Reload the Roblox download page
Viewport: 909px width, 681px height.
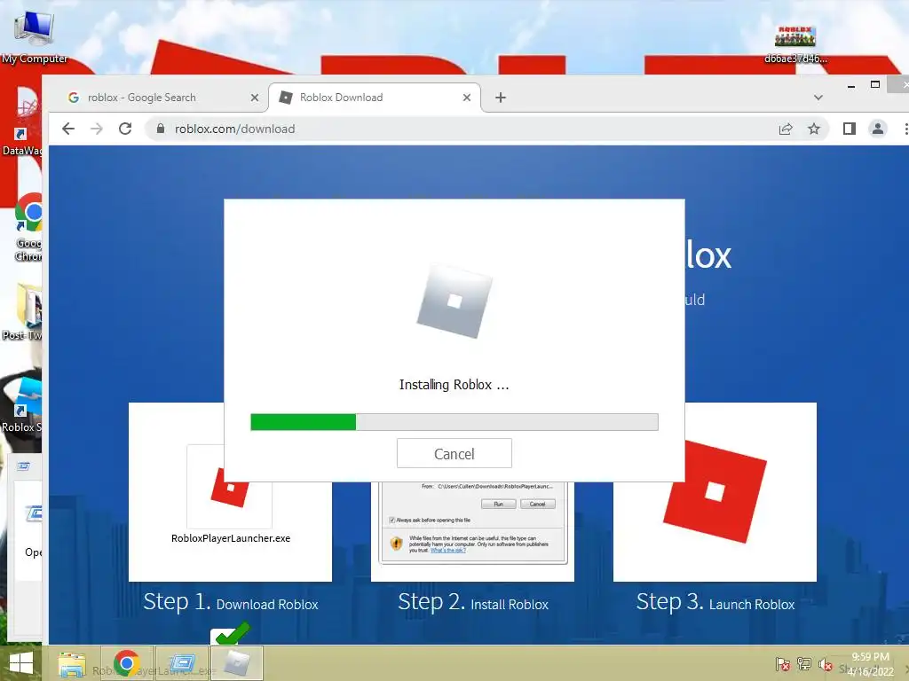tap(125, 129)
